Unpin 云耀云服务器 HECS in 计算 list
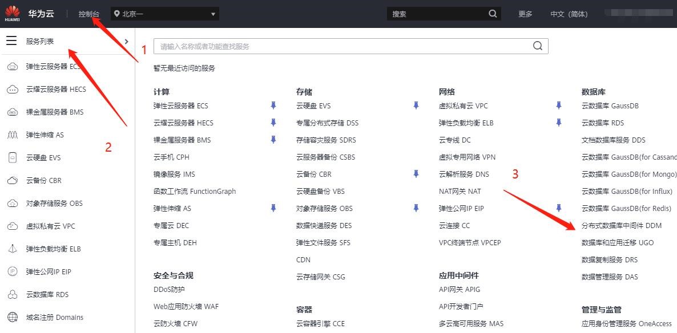Image resolution: width=677 pixels, height=333 pixels. pyautogui.click(x=273, y=123)
